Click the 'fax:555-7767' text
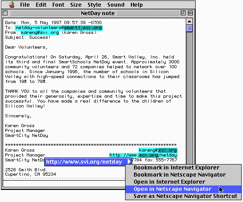Image resolution: width=243 pixels, height=202 pixels. [161, 160]
